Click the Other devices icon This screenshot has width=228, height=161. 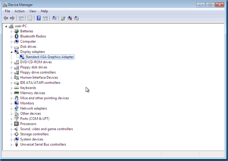16,113
